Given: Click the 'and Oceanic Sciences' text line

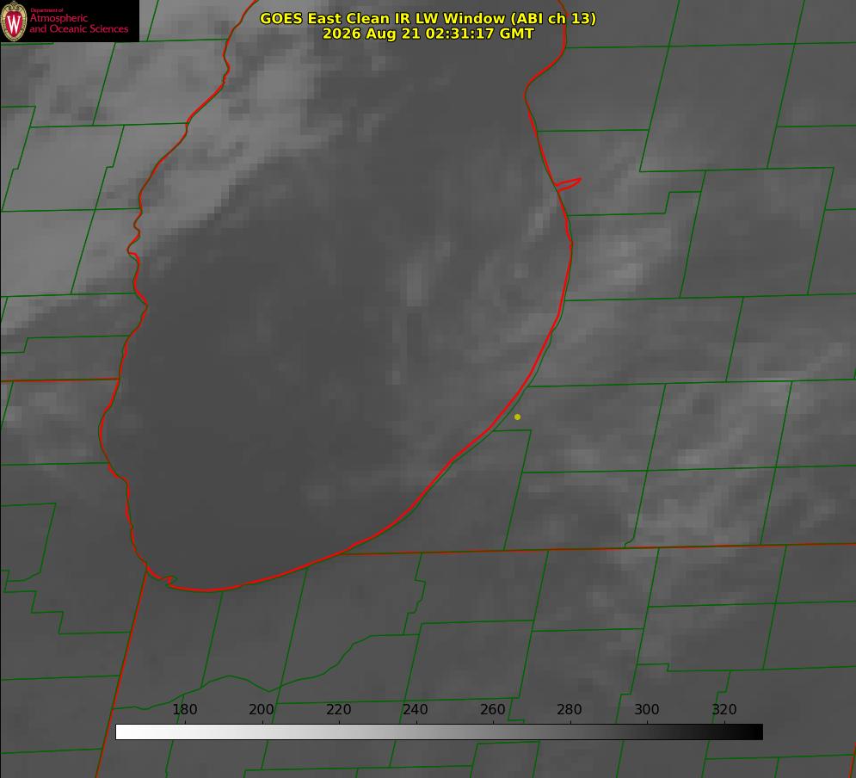Looking at the screenshot, I should point(78,29).
